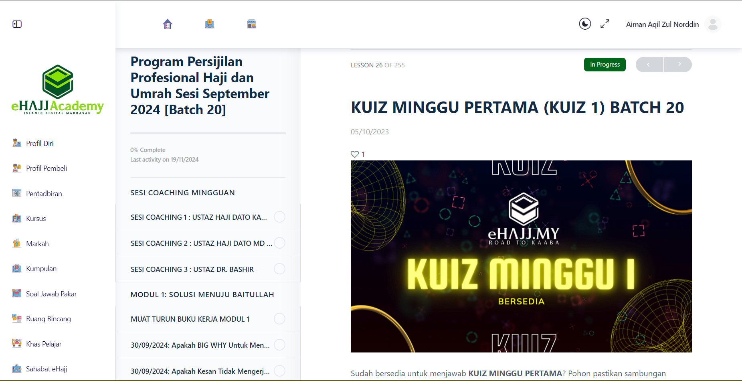Click the In Progress status button
The image size is (742, 381).
click(605, 65)
